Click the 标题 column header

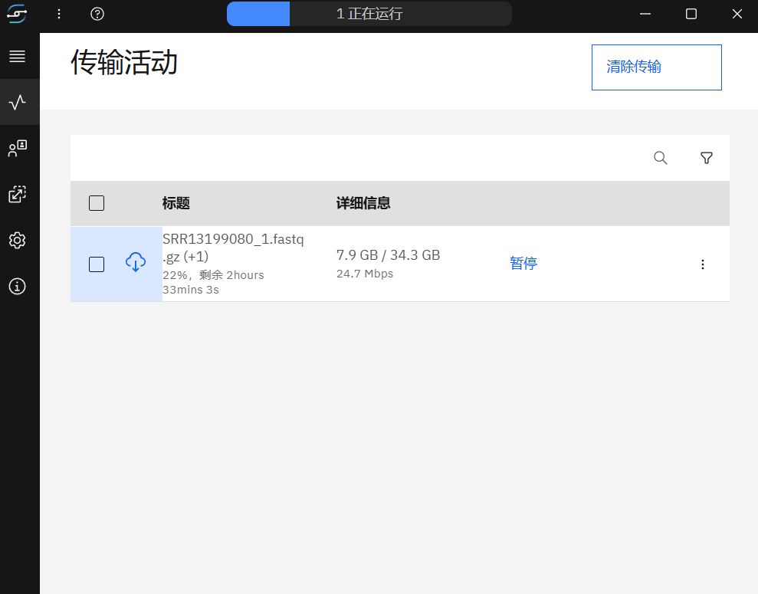[x=176, y=203]
